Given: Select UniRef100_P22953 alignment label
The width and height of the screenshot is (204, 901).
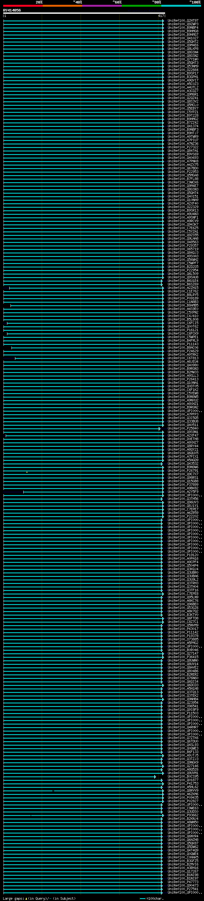Looking at the screenshot, I should pos(183,172).
